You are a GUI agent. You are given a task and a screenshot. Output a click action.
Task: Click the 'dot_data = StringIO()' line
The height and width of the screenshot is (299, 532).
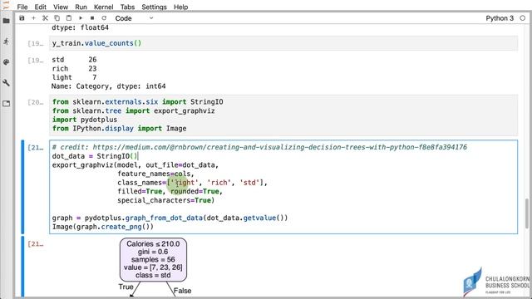click(x=95, y=156)
